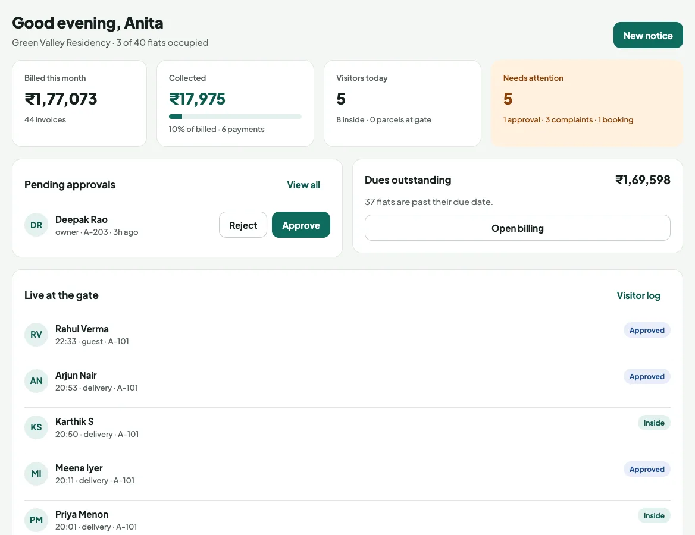The image size is (695, 535).
Task: Open billing from Dues outstanding card
Action: coord(517,228)
